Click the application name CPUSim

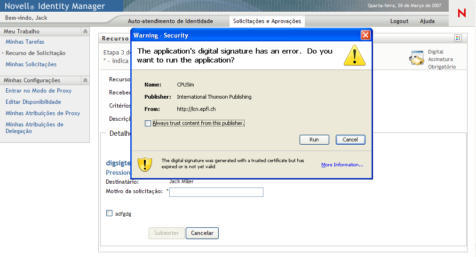pyautogui.click(x=185, y=85)
